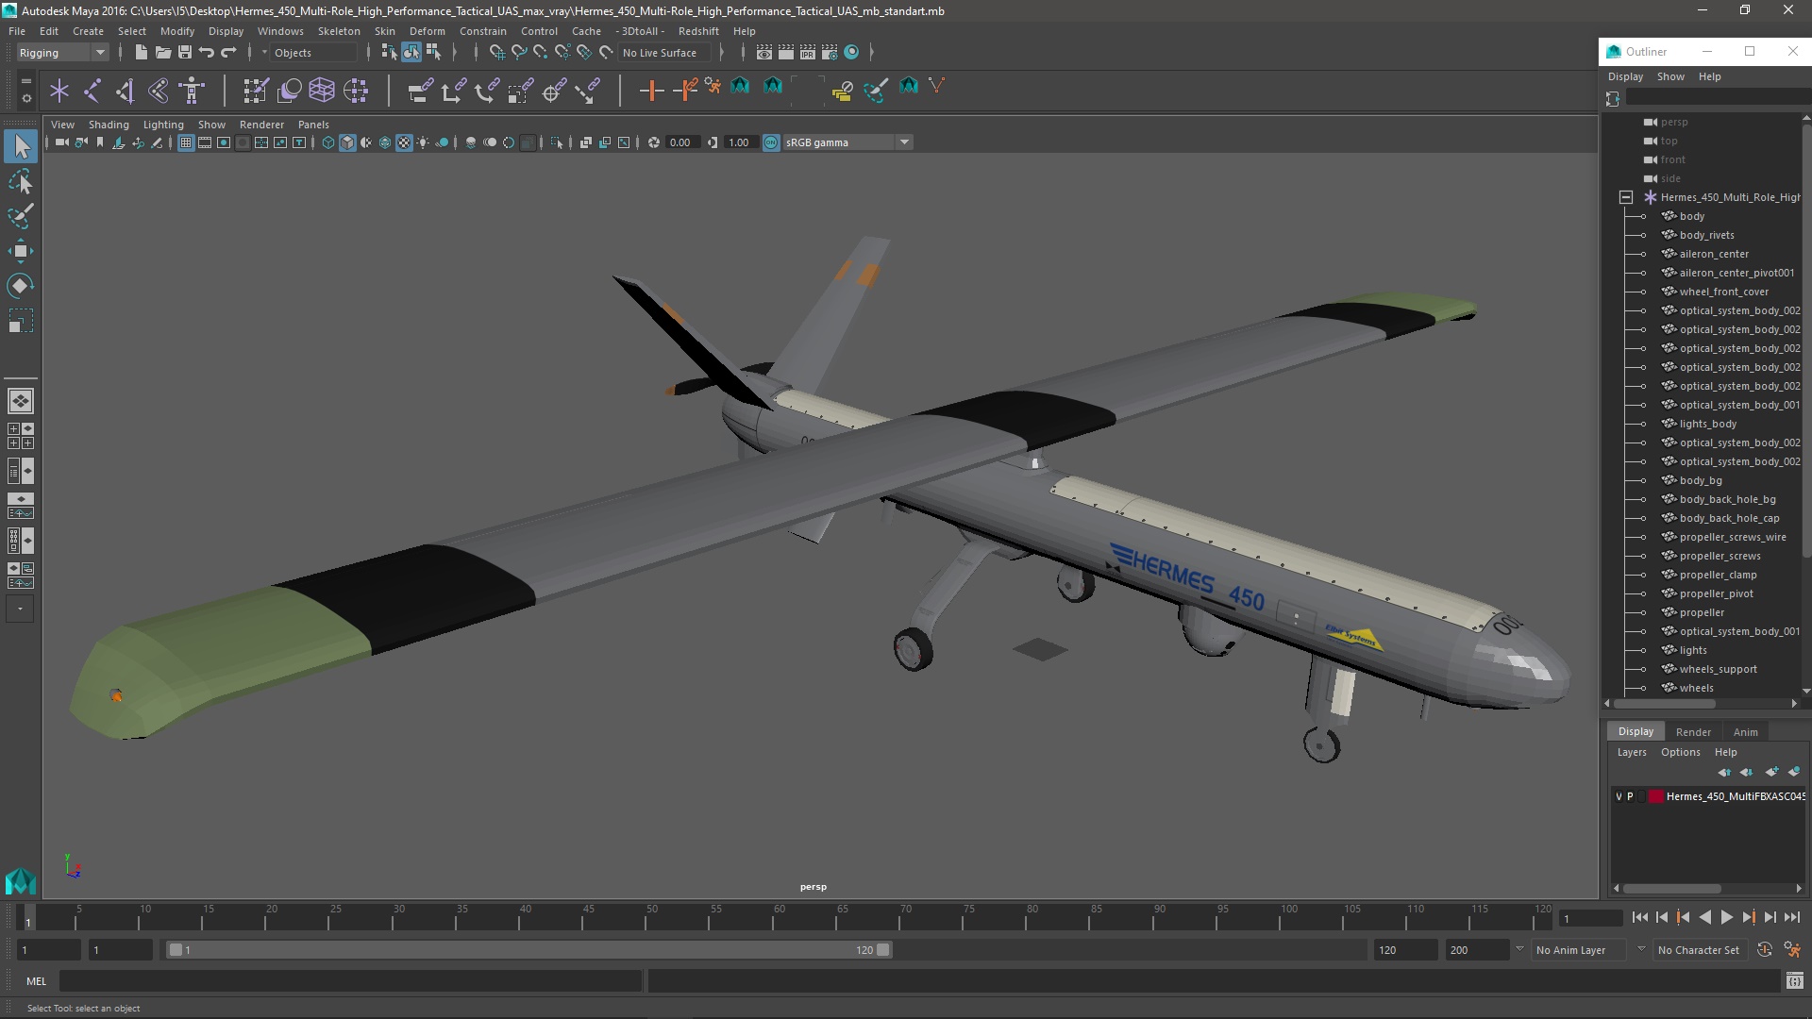1812x1019 pixels.
Task: Open the sRGB gamma dropdown
Action: point(904,142)
